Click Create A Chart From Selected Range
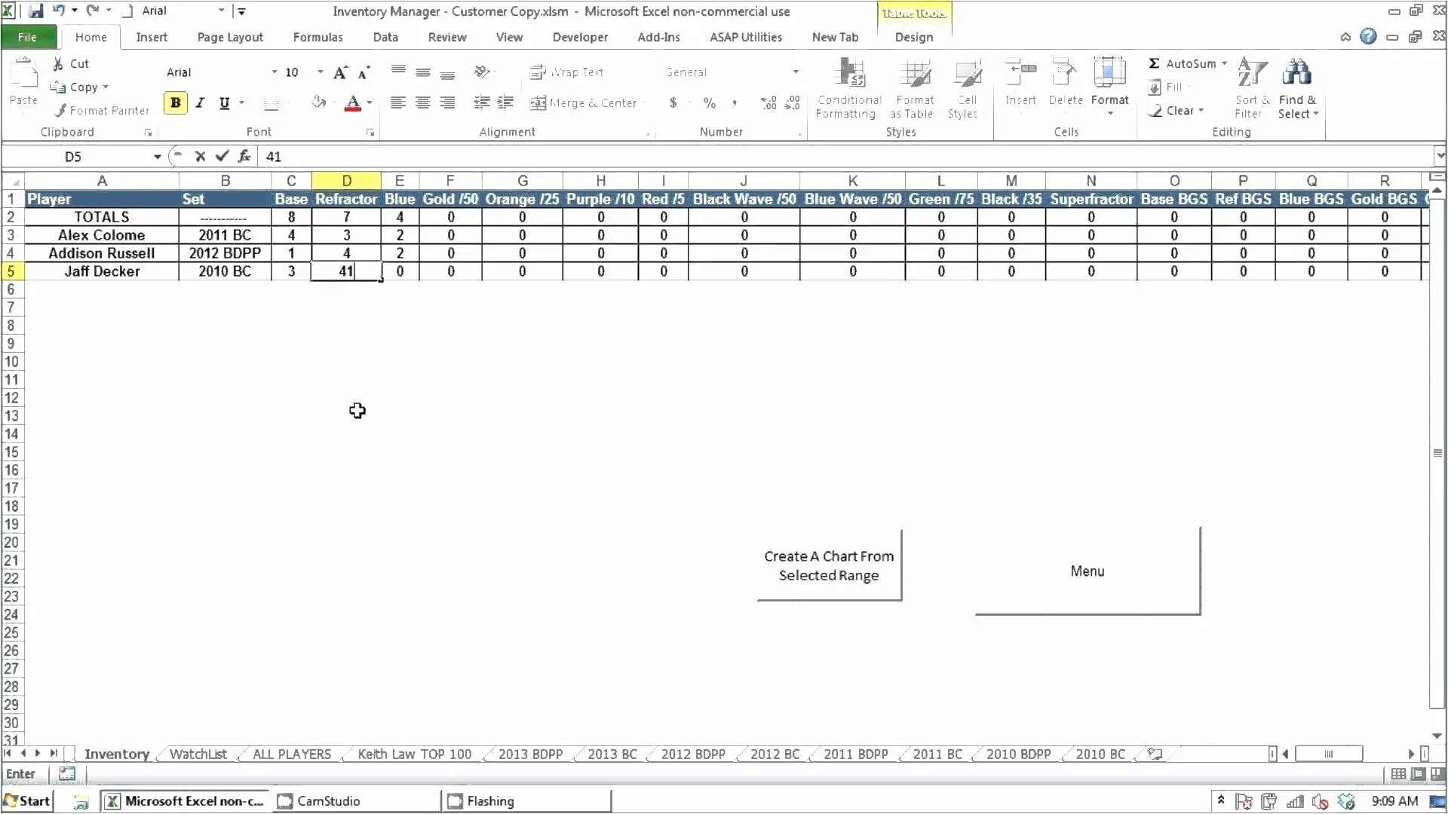 [829, 566]
